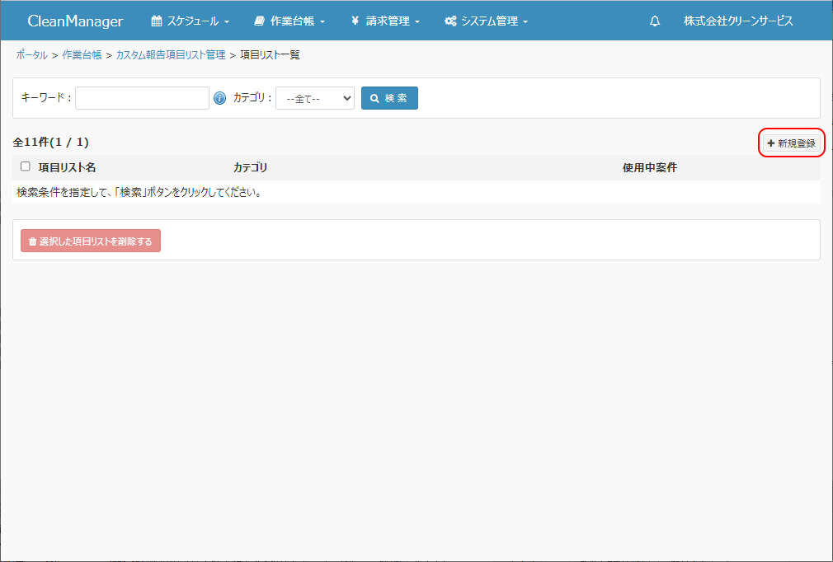Expand the システム管理 dropdown arrow

click(525, 22)
